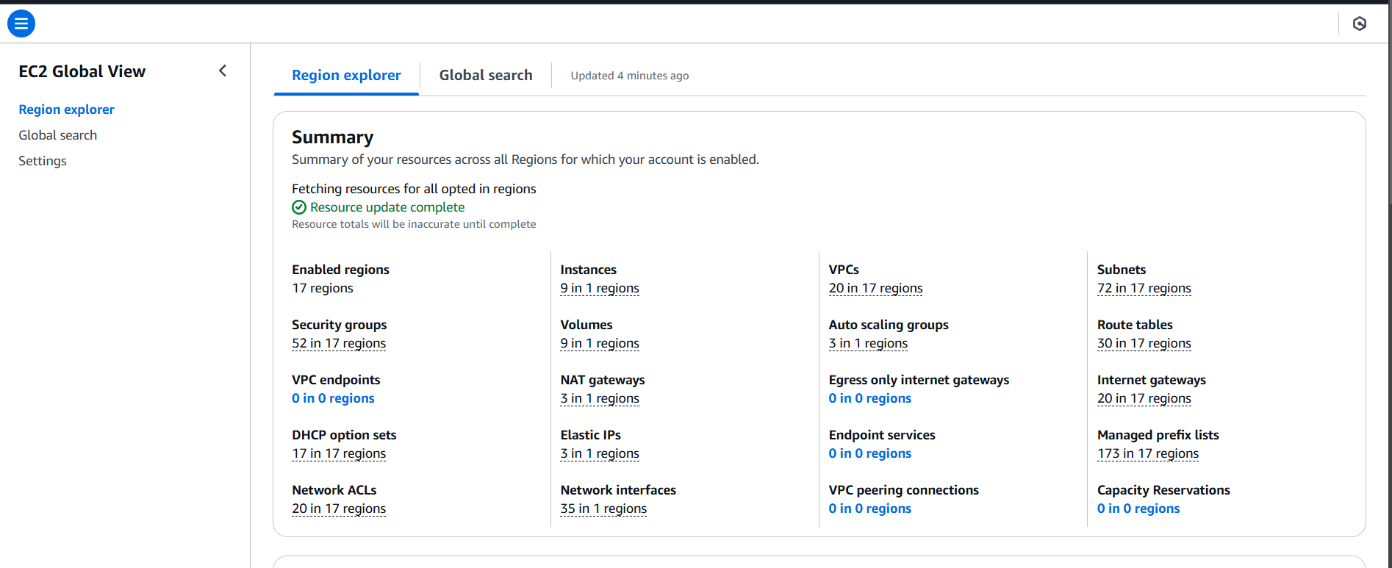Open Security groups 52 in 17 regions link
Viewport: 1392px width, 568px height.
339,343
